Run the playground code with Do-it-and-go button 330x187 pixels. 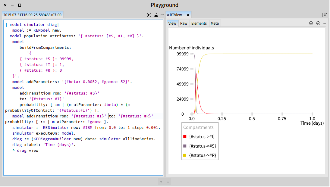click(149, 15)
